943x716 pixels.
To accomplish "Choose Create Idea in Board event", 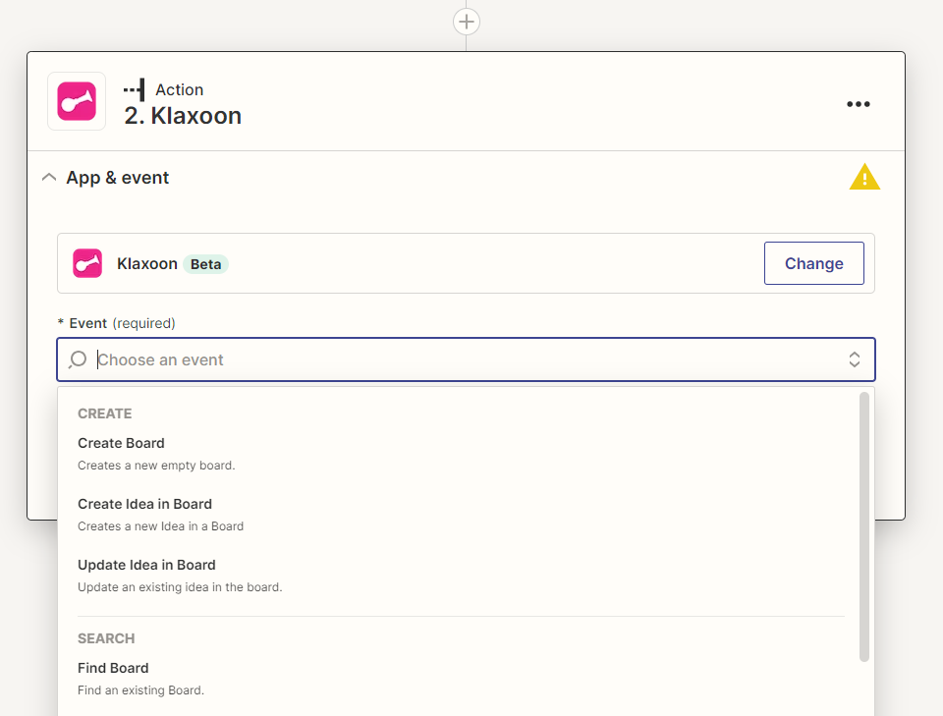I will [145, 504].
